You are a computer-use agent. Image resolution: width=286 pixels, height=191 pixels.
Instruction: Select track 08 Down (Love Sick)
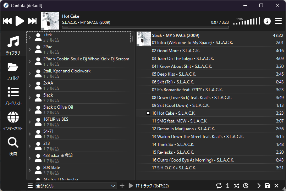[210, 97]
